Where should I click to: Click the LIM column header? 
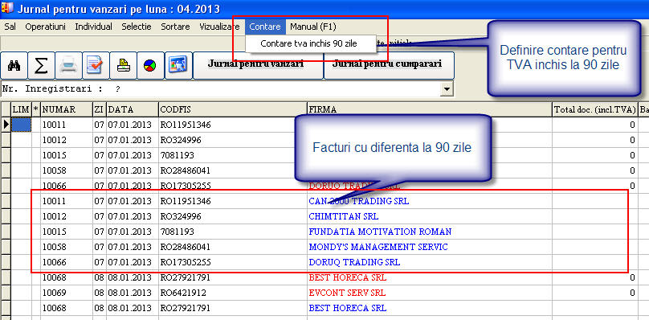pos(21,110)
